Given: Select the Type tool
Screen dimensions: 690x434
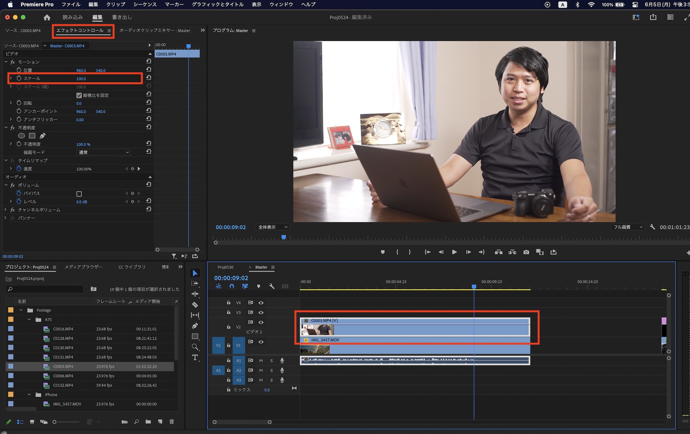Looking at the screenshot, I should click(195, 358).
